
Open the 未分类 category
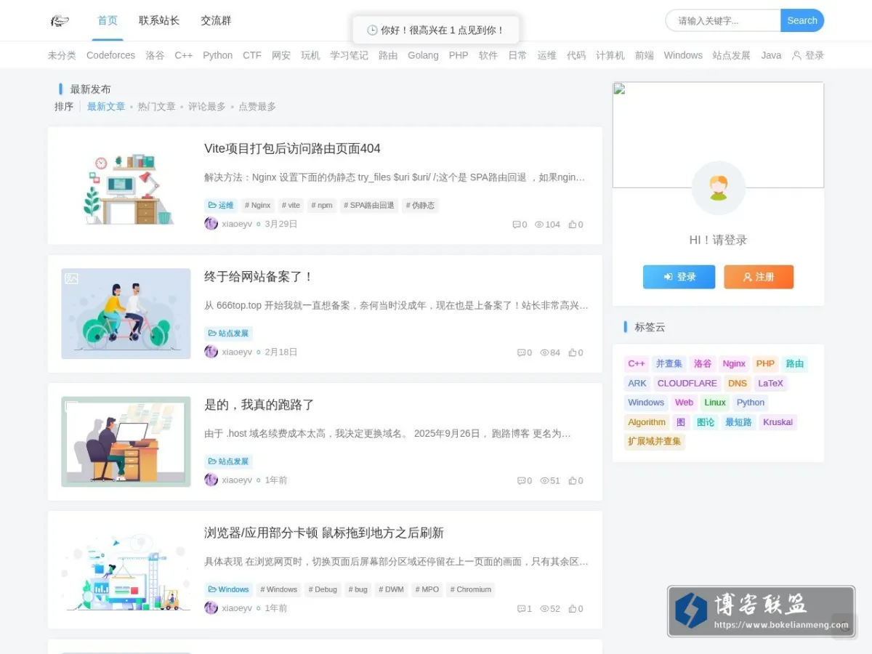pos(62,55)
